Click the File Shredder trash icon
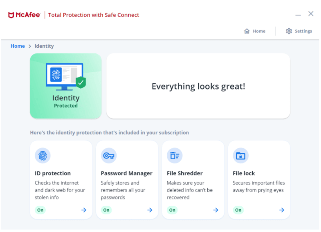Screen dimensions: 321x232 click(x=175, y=156)
